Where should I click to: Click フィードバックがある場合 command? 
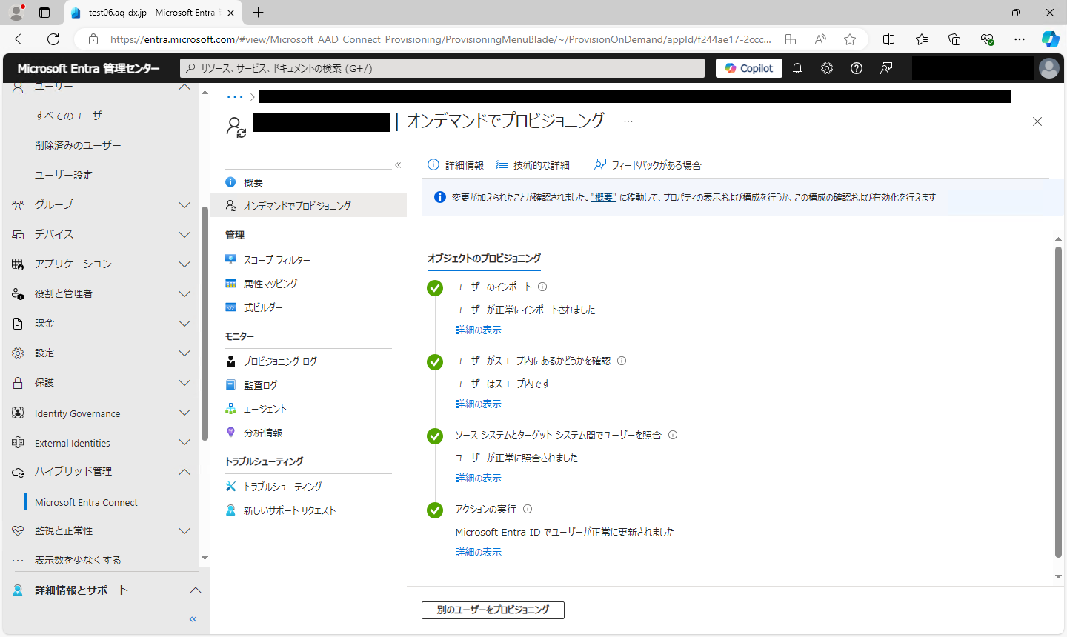[648, 165]
